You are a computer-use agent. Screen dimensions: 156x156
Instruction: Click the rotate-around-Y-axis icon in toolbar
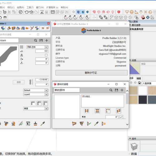point(71,17)
